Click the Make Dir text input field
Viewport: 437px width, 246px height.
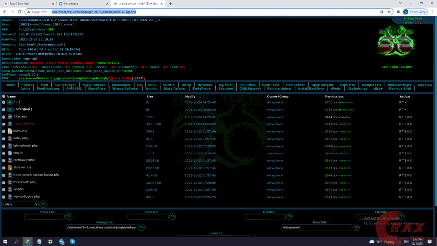147,216
